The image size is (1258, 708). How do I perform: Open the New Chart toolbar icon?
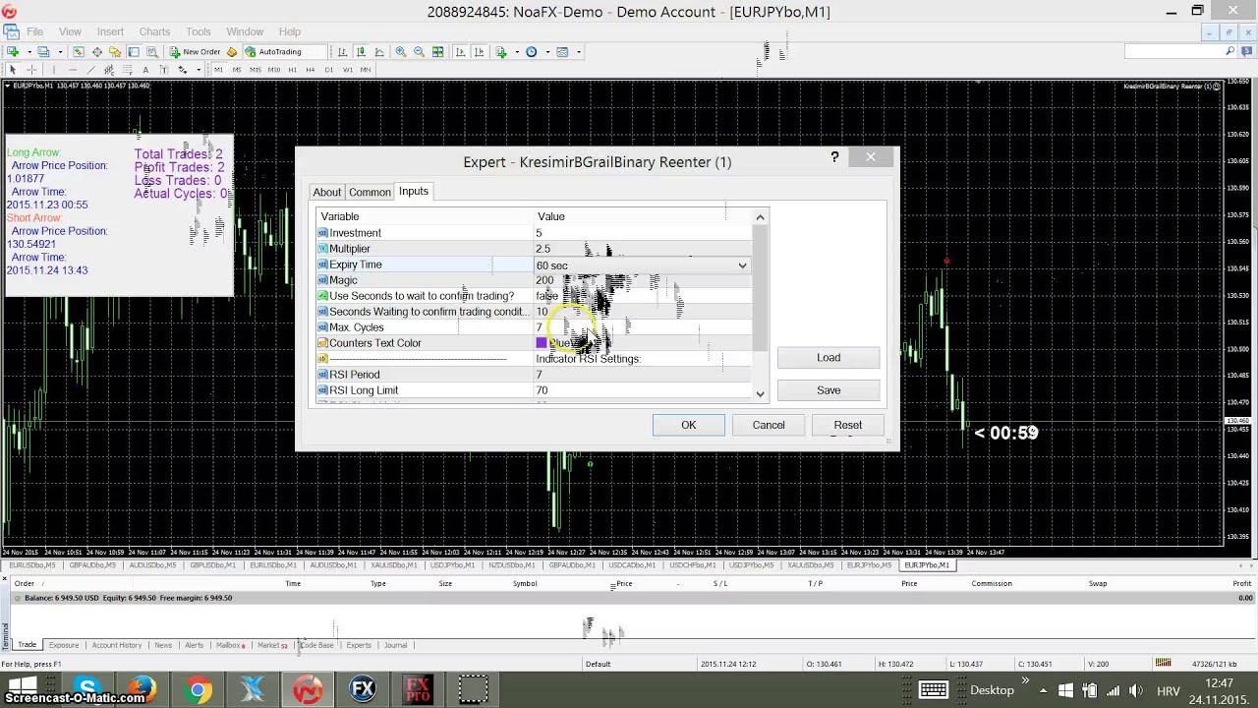[13, 51]
